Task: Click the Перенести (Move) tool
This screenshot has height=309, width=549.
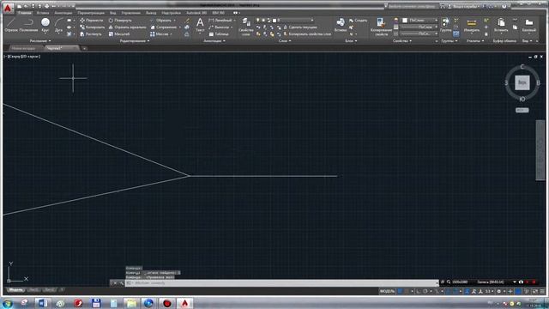Action: (92, 21)
